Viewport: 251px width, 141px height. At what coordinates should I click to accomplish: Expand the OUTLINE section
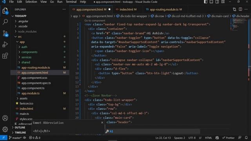(20, 128)
